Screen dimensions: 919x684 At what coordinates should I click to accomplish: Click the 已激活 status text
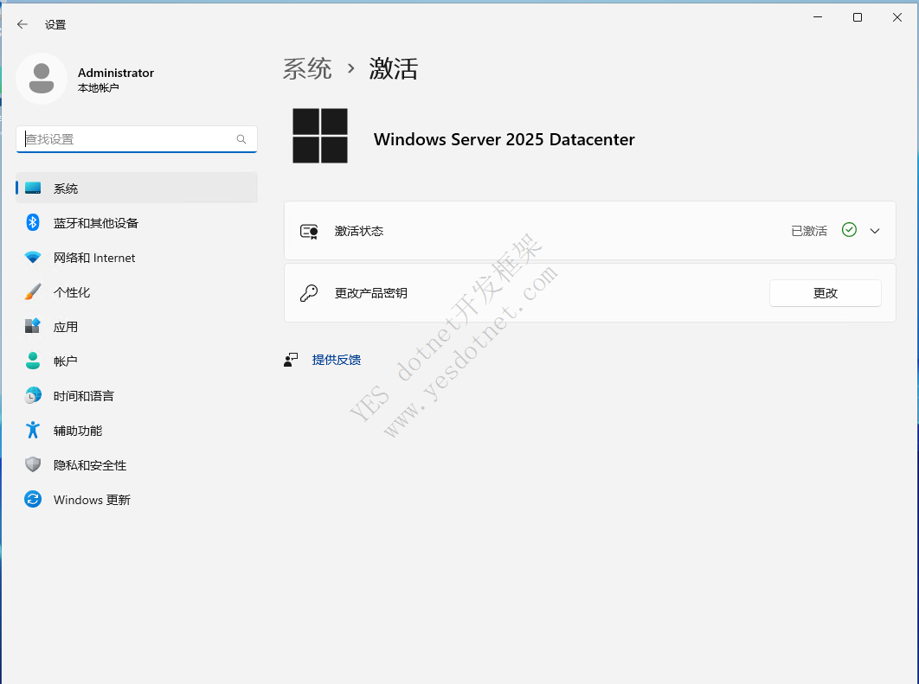pyautogui.click(x=809, y=231)
